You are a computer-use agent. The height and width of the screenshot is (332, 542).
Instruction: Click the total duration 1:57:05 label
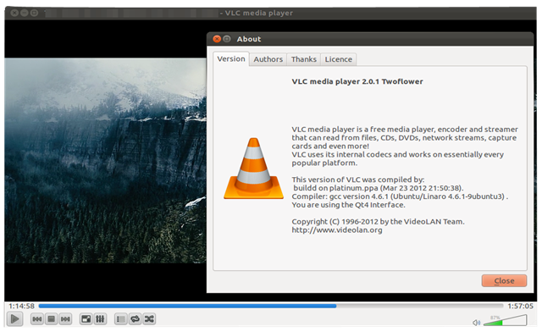coord(520,306)
